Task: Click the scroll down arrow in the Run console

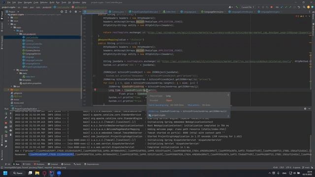Action: [11, 118]
